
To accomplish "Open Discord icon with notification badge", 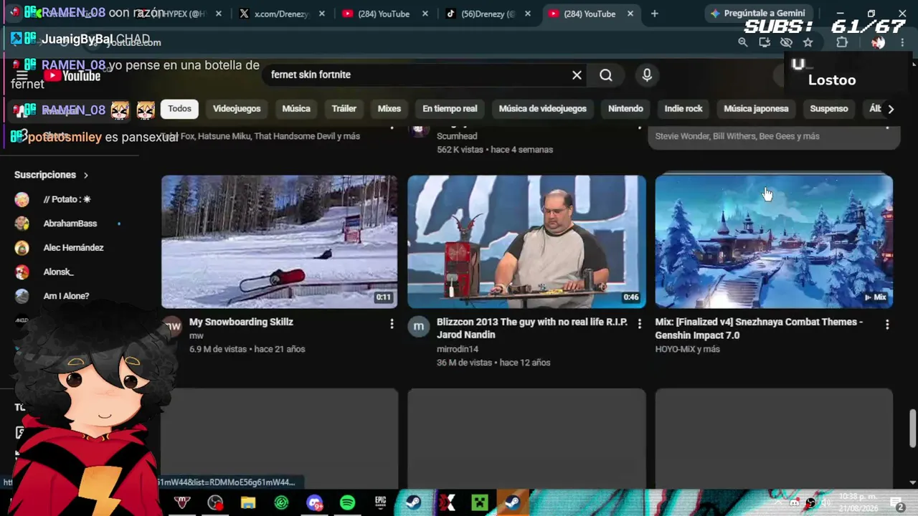I will click(314, 503).
